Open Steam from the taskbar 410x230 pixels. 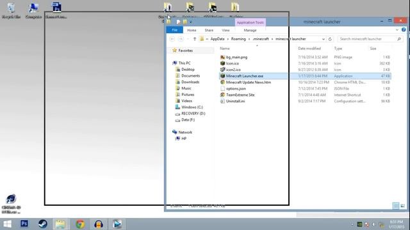click(43, 224)
